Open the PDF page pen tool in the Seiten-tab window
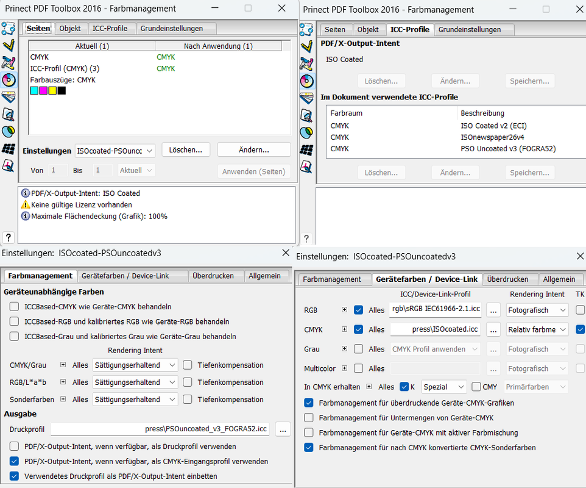 (8, 165)
